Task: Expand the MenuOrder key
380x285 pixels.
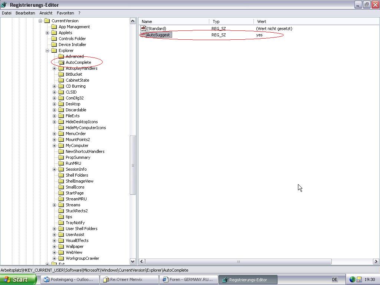Action: [x=54, y=134]
